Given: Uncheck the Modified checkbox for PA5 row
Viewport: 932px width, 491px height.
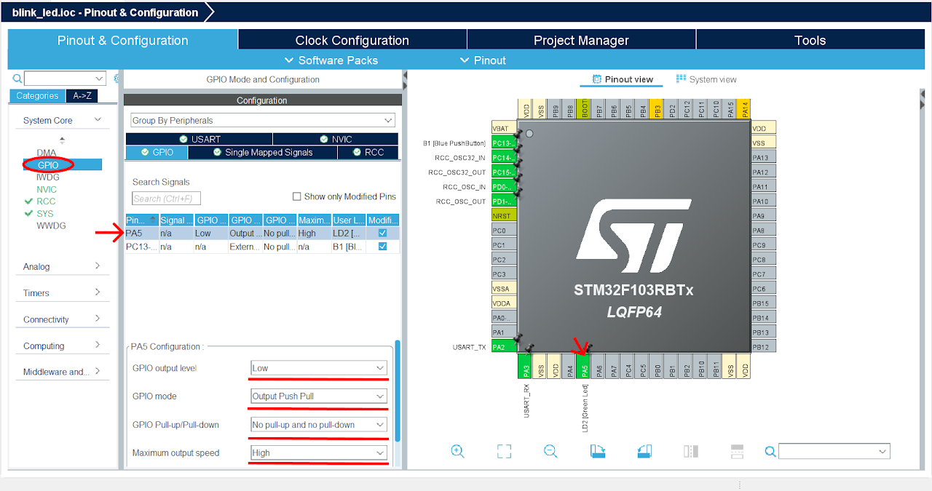Looking at the screenshot, I should (x=383, y=233).
